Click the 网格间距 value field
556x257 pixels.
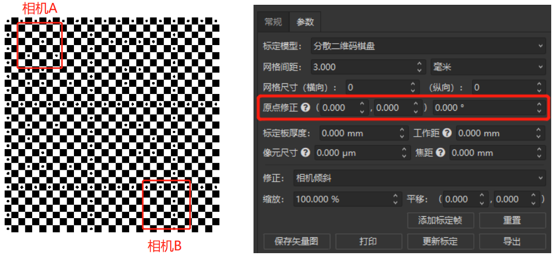[363, 67]
